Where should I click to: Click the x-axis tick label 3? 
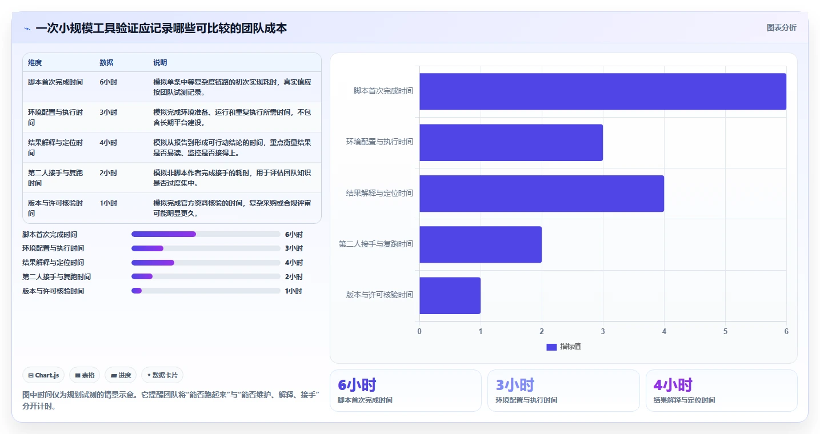(x=603, y=332)
